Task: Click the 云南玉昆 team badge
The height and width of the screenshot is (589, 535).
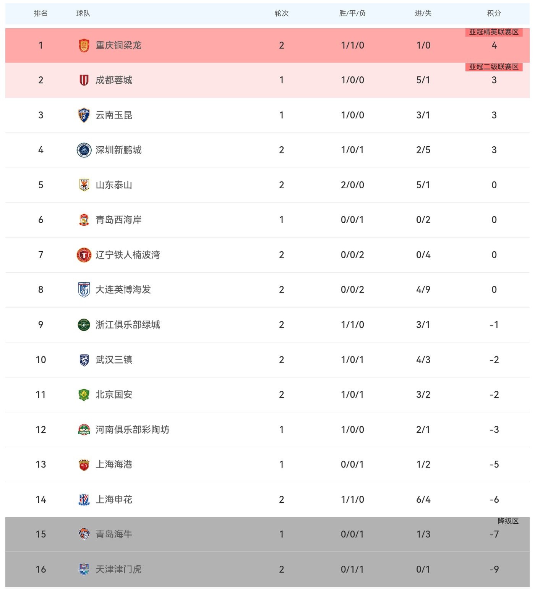Action: click(x=84, y=115)
